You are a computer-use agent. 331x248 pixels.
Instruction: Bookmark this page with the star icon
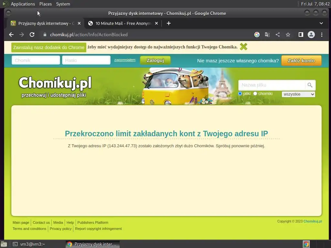point(288,35)
